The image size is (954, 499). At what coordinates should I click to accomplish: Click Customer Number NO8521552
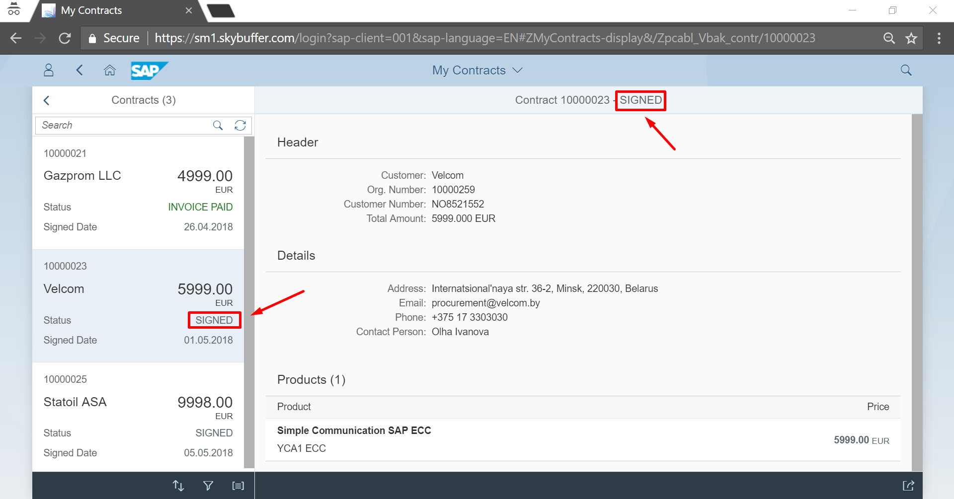458,204
